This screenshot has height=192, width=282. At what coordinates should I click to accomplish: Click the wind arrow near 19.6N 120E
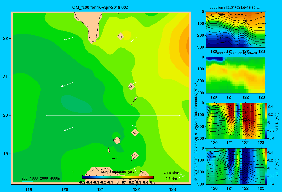[x=69, y=129]
